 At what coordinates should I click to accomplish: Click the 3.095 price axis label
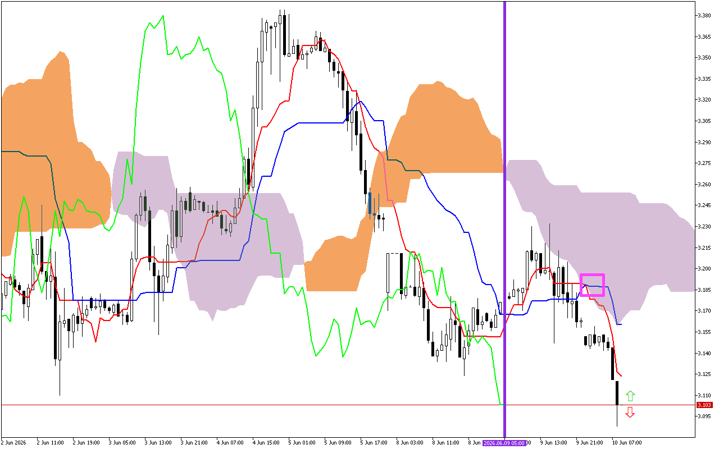(704, 416)
